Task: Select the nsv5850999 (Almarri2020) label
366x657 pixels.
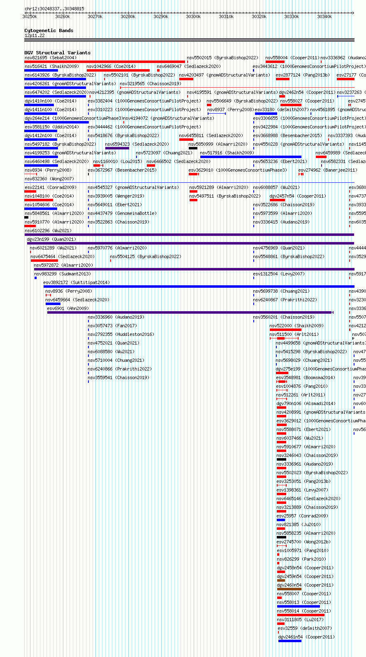Action: pyautogui.click(x=218, y=144)
